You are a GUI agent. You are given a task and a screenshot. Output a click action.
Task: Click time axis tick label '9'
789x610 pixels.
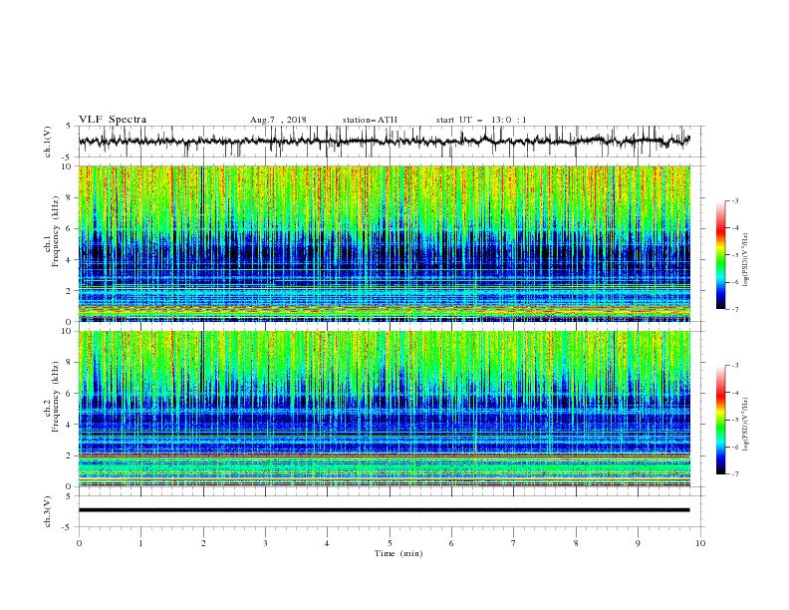coord(638,543)
